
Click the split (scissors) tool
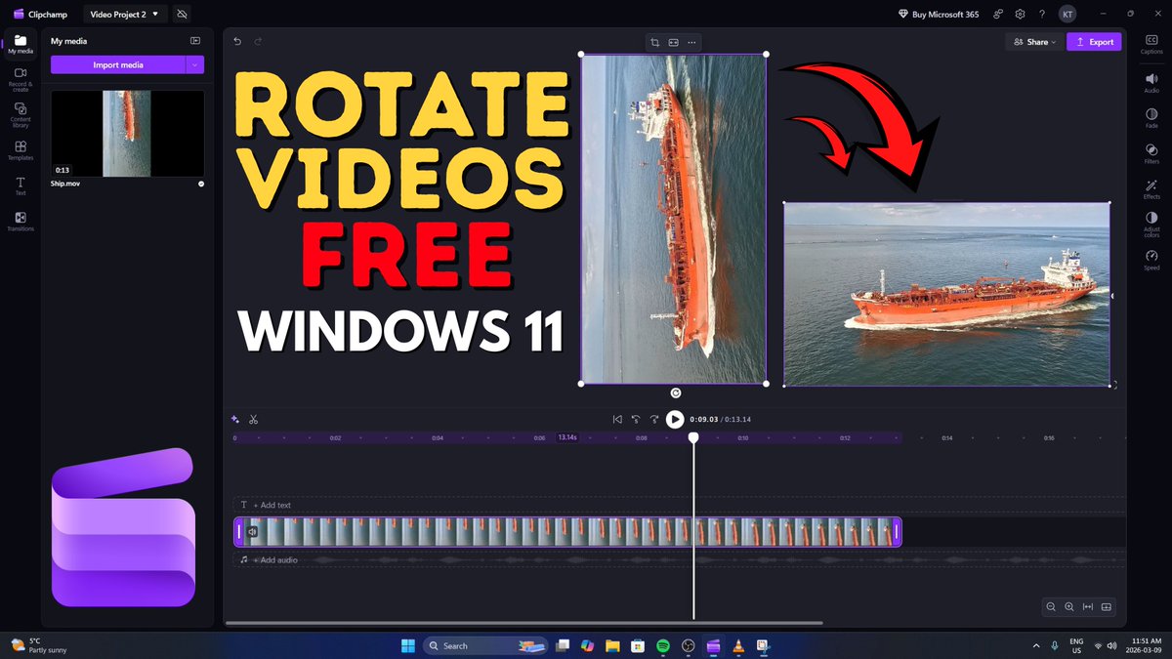[x=253, y=419]
